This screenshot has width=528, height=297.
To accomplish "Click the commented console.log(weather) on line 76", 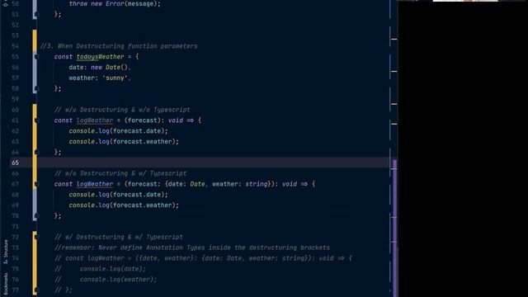I will pos(118,279).
